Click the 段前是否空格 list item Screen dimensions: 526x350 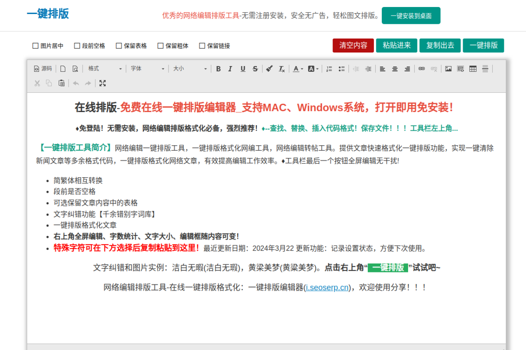tap(74, 192)
